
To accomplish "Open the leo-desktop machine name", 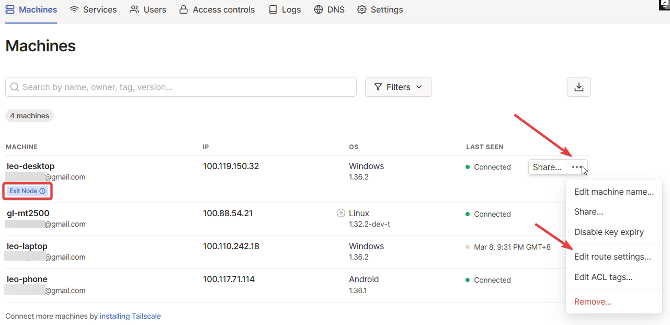I will 30,166.
